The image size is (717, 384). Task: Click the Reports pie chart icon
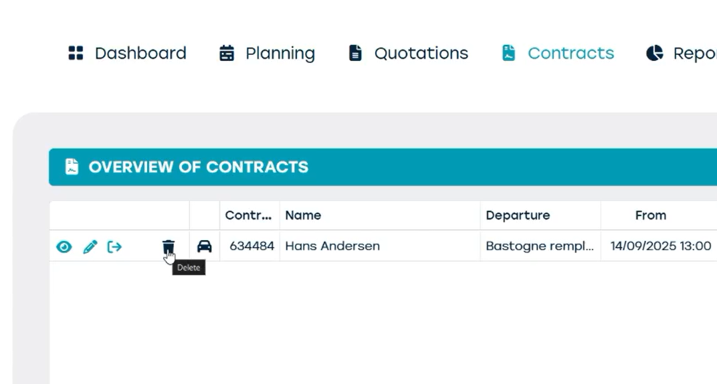click(x=654, y=54)
